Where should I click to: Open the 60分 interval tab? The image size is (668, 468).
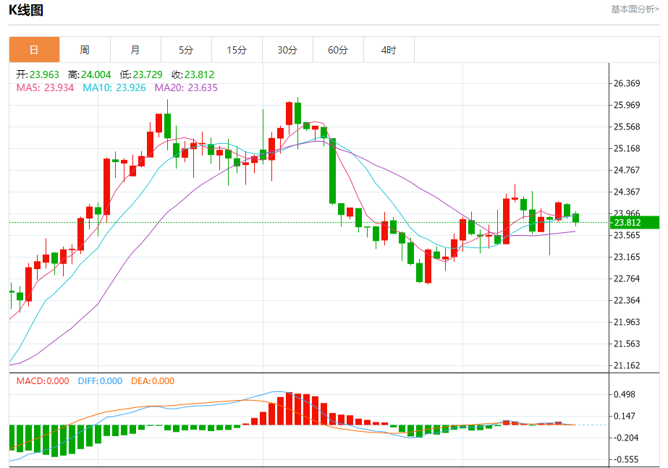tap(338, 50)
